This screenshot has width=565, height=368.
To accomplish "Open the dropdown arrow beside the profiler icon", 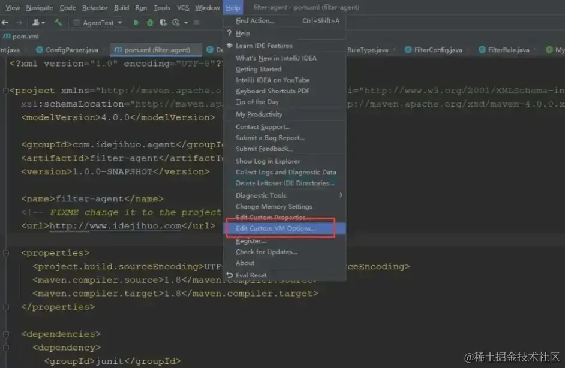I will [186, 23].
